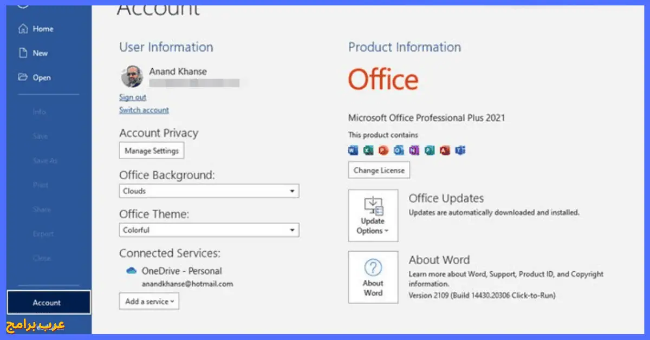Click the About Word heading text

click(x=439, y=260)
